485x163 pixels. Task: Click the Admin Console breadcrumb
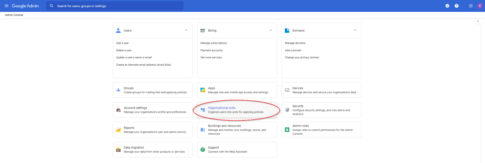point(14,15)
